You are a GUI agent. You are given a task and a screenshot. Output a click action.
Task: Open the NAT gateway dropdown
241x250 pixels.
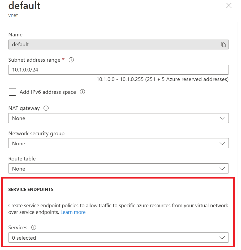[118, 118]
